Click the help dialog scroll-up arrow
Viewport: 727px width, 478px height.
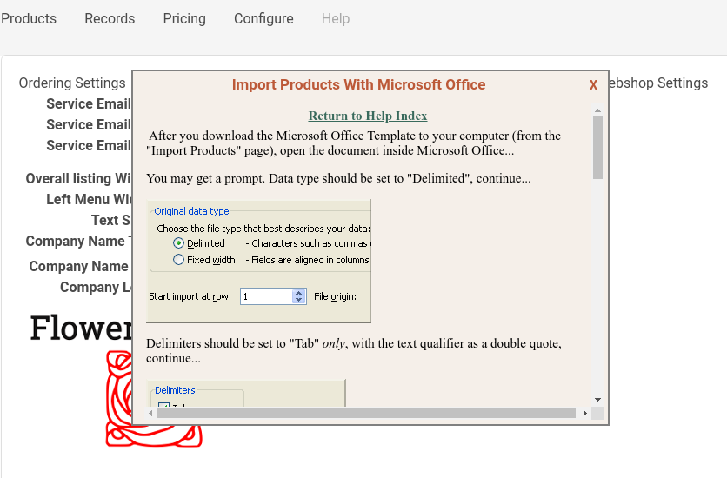point(597,110)
